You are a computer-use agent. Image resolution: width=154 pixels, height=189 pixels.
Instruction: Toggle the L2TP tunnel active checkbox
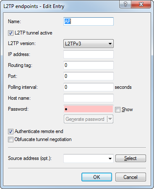pos(10,33)
